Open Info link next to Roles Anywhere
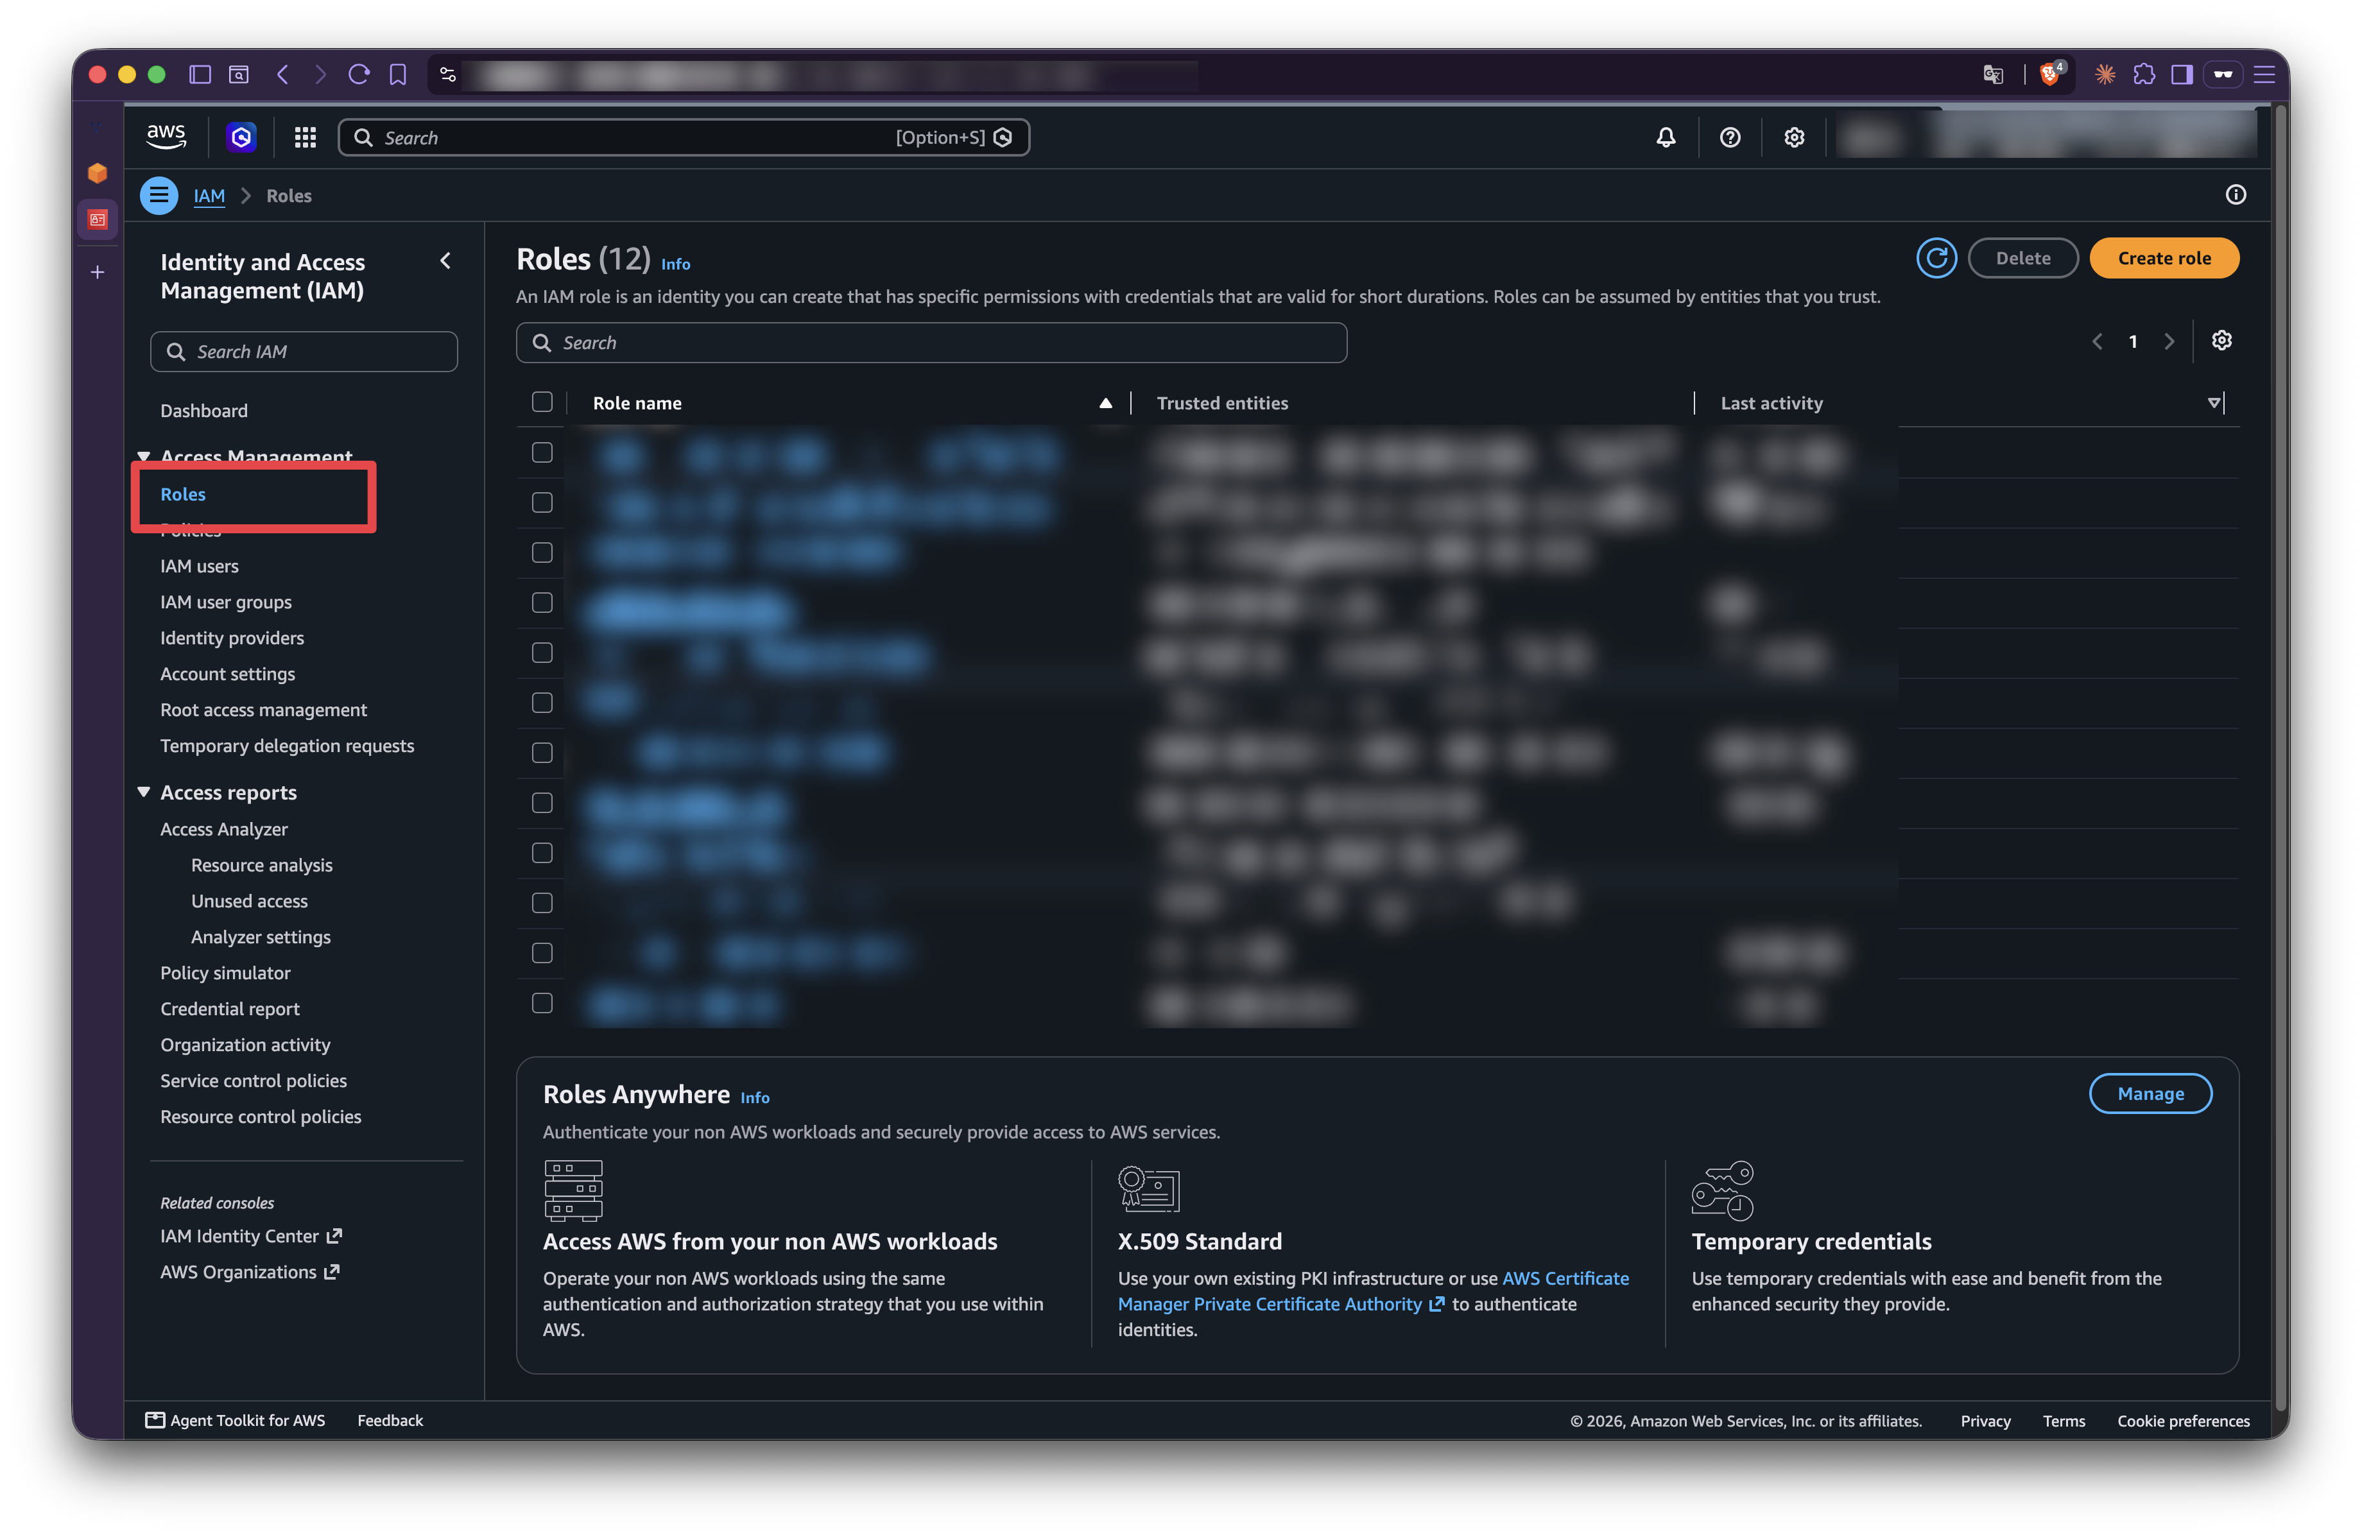This screenshot has width=2362, height=1535. tap(755, 1097)
